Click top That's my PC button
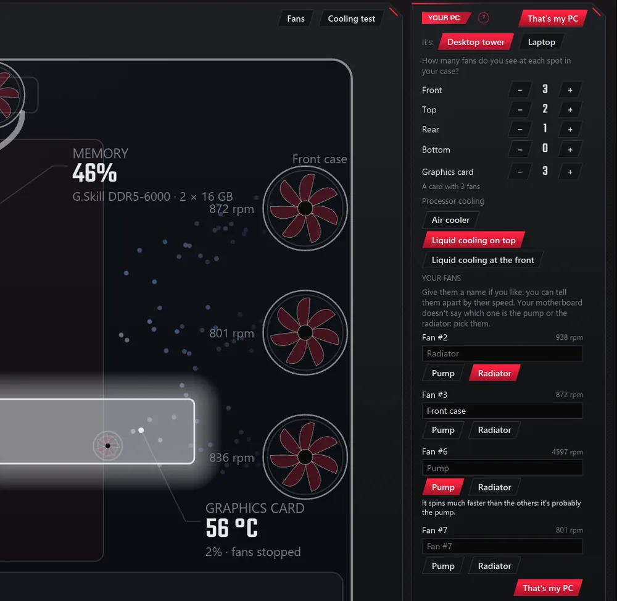This screenshot has height=601, width=617. [552, 19]
